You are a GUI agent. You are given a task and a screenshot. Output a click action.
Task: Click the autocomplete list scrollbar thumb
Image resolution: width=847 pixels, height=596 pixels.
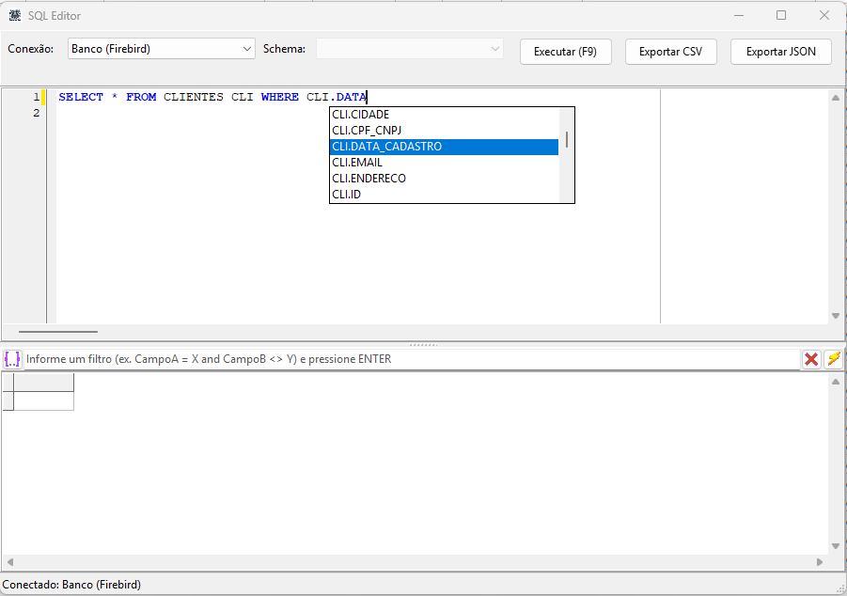(x=567, y=139)
